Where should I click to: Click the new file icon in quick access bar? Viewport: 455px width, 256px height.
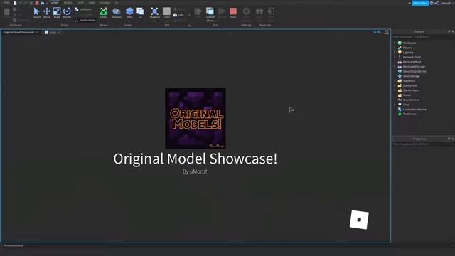coord(15,3)
